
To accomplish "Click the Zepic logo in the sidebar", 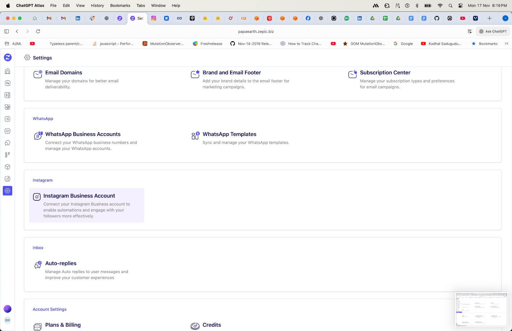I will (x=8, y=58).
